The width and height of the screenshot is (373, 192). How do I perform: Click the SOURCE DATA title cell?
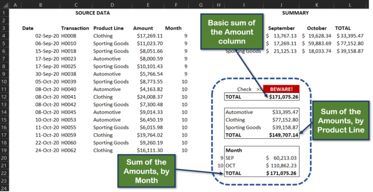(x=93, y=13)
